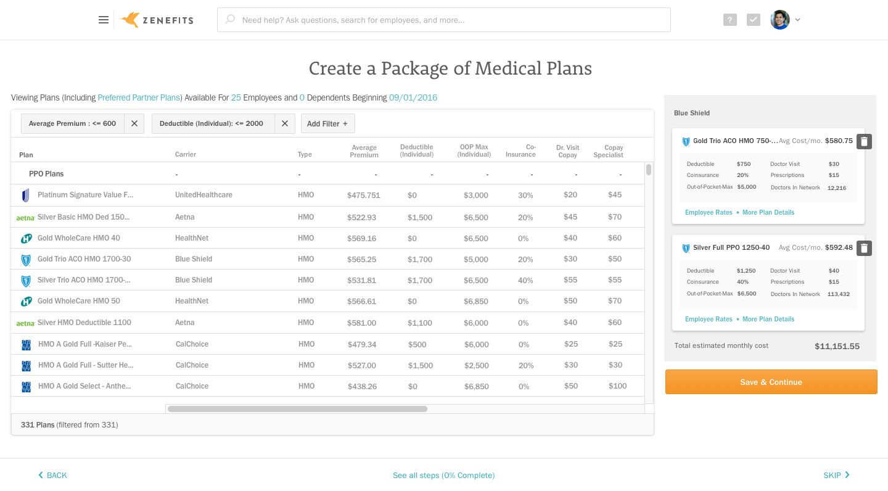Select the Gold WholeCare HMO 40 plan

(x=328, y=238)
